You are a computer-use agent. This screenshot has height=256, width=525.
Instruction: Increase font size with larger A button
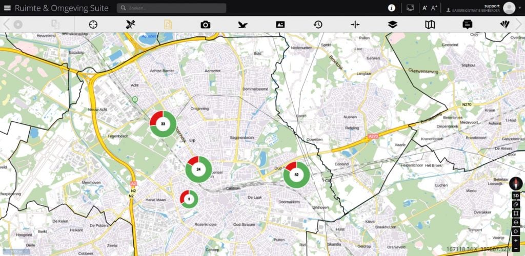(x=434, y=8)
